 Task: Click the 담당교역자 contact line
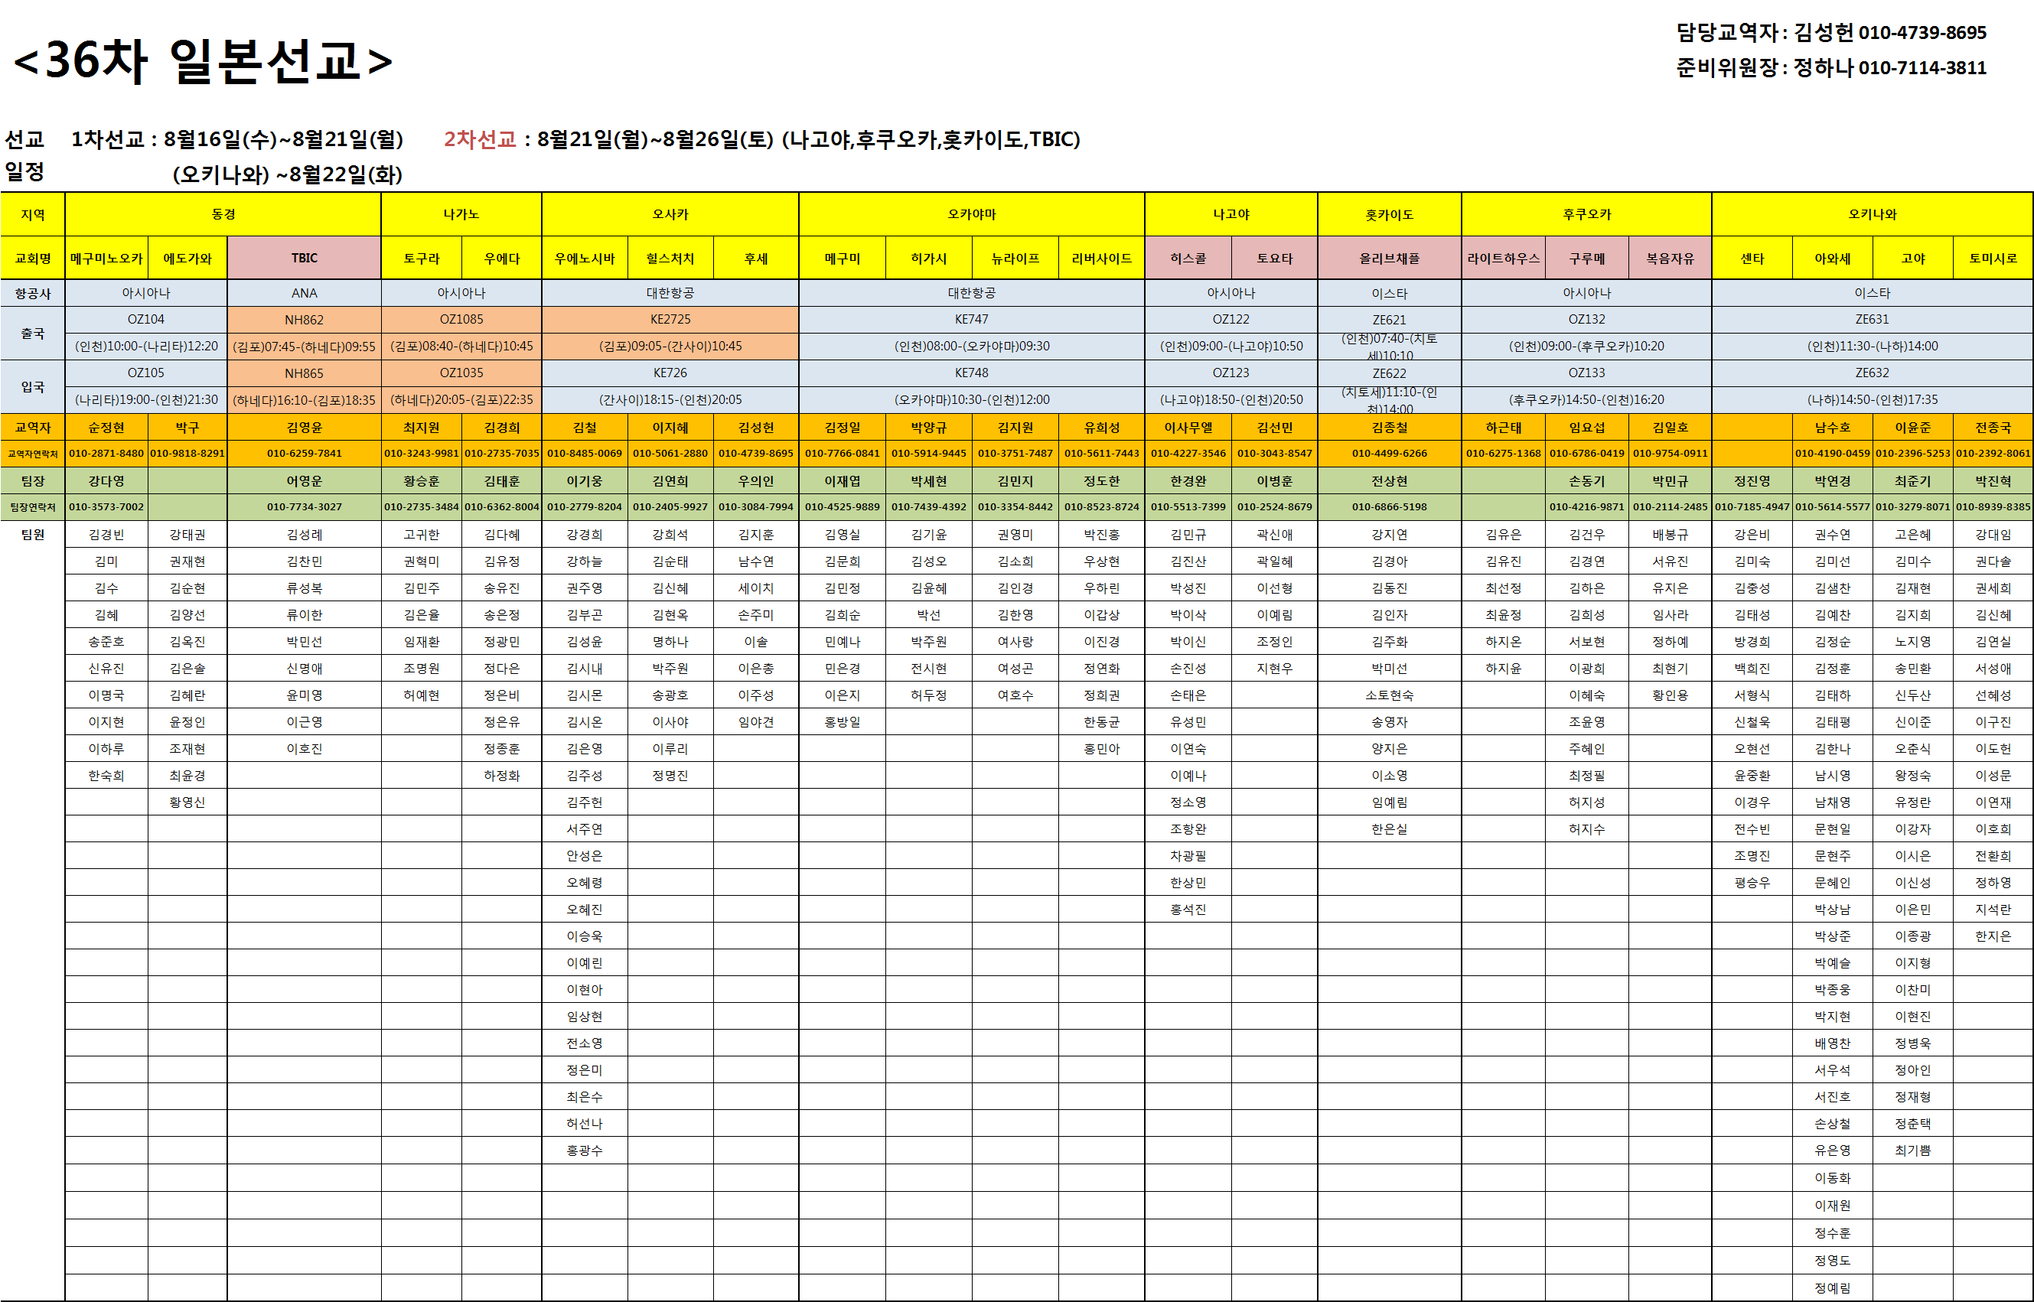coord(1830,32)
